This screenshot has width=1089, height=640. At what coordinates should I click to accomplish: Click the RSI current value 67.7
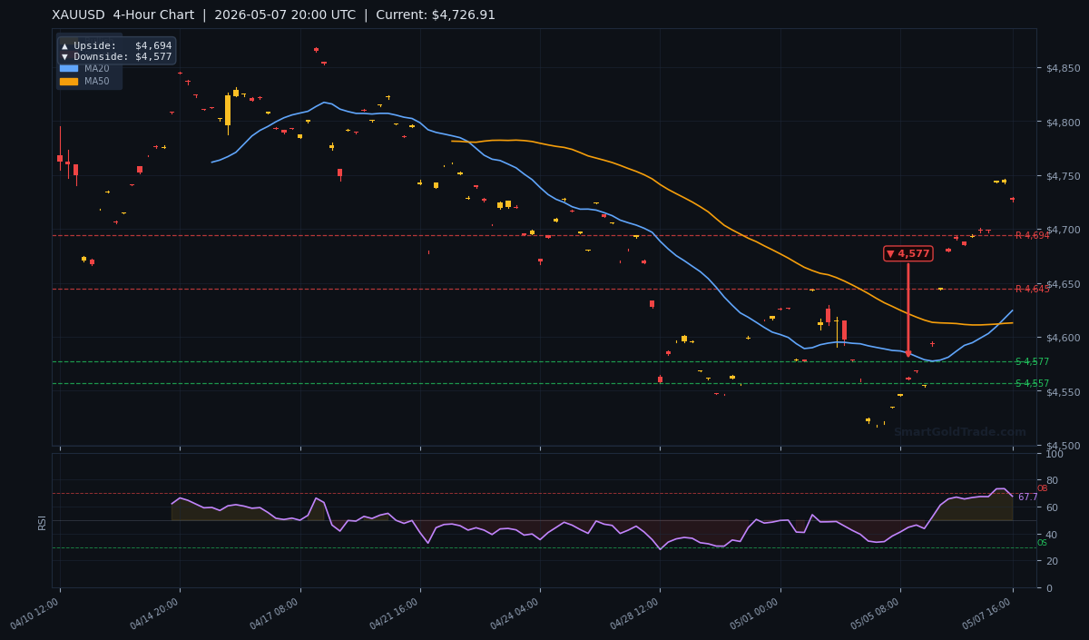(x=1027, y=497)
